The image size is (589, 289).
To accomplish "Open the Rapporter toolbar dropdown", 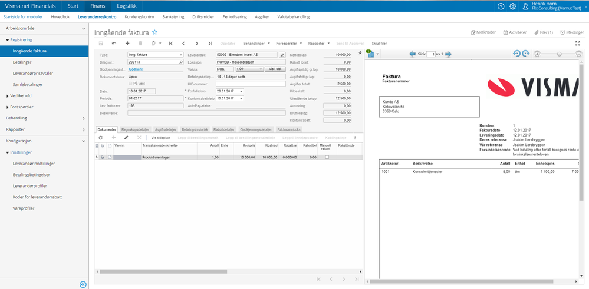I will click(319, 44).
